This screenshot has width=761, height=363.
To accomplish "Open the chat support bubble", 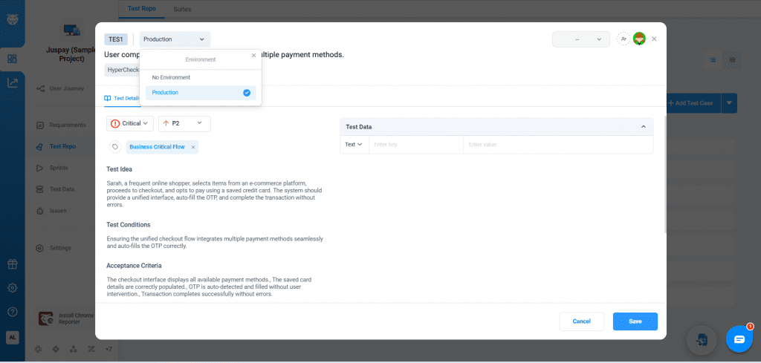I will click(x=739, y=339).
